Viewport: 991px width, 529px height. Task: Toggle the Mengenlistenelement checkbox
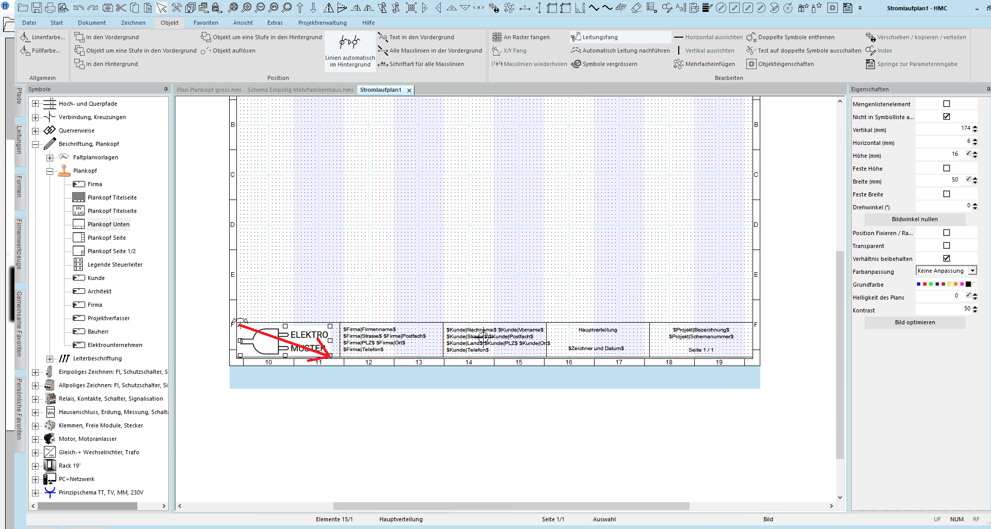coord(946,104)
